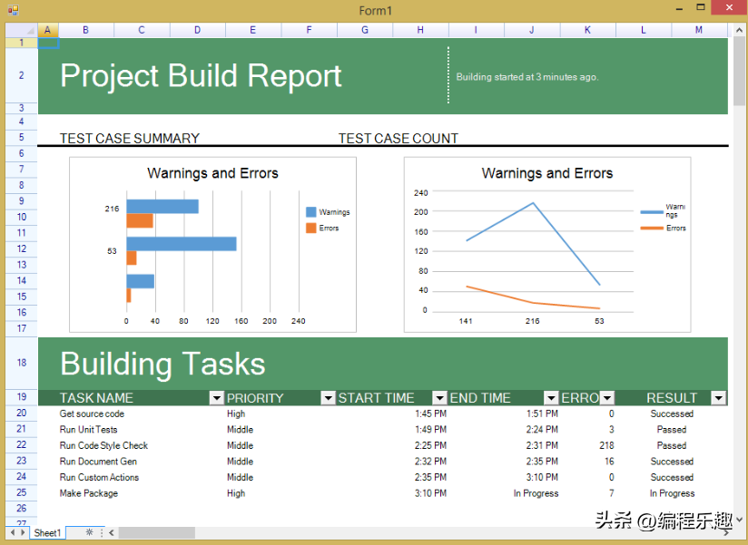Click 3:10 PM end time for Run Custom Actions
This screenshot has height=545, width=748.
542,477
